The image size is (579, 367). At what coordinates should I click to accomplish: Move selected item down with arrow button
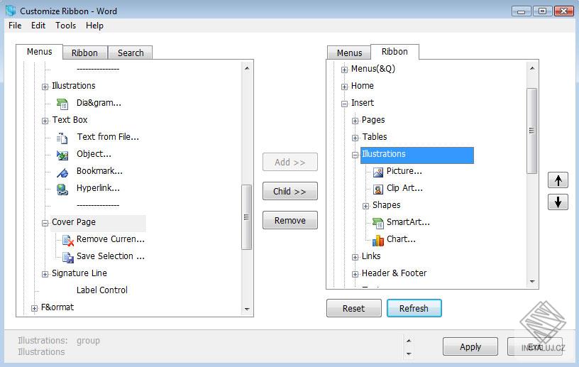(558, 202)
